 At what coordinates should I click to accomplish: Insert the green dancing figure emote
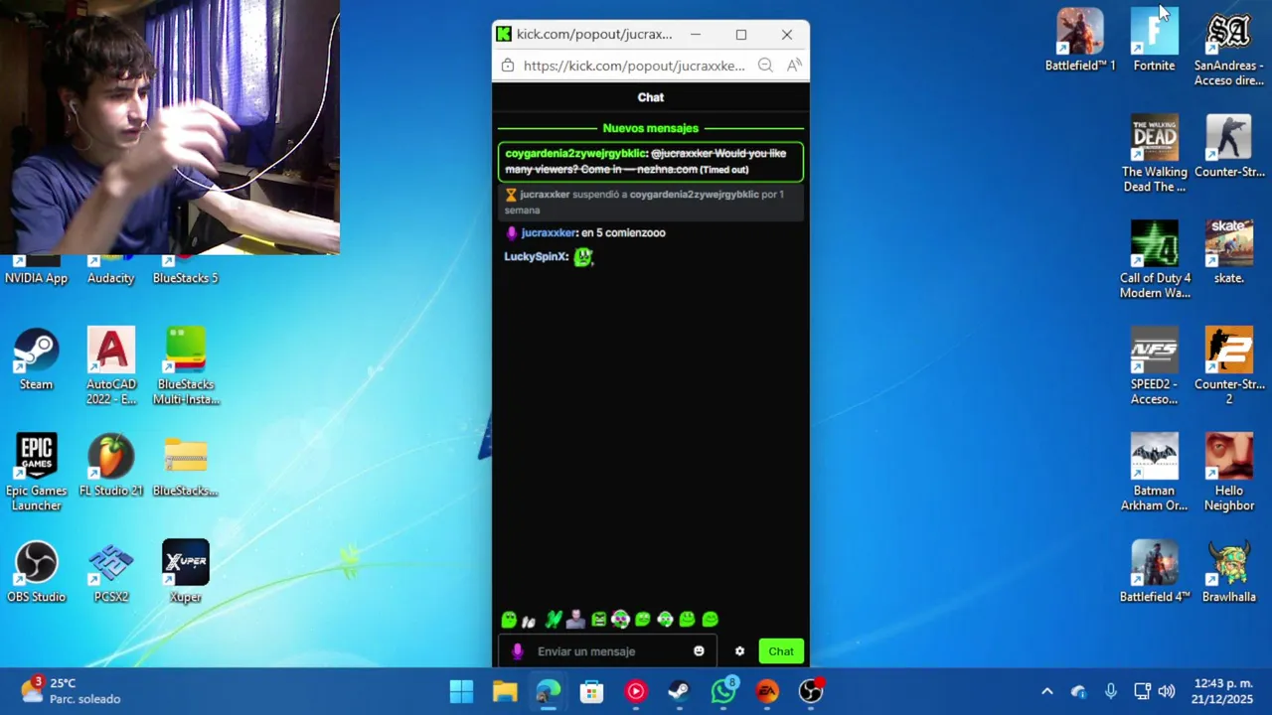tap(554, 620)
